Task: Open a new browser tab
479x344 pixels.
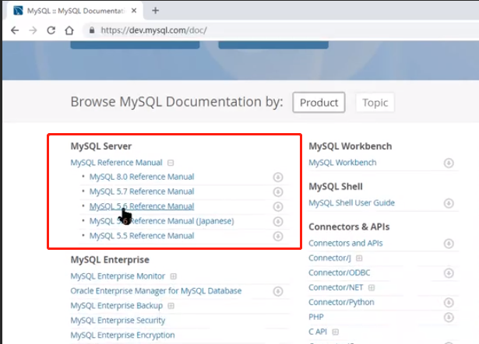Action: (x=156, y=11)
